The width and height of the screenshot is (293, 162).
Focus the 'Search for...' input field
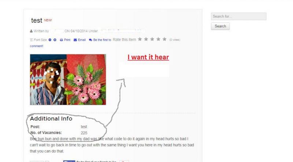click(239, 16)
